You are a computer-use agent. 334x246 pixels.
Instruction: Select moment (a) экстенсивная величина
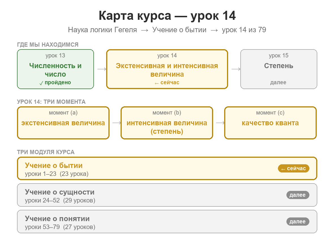click(63, 123)
